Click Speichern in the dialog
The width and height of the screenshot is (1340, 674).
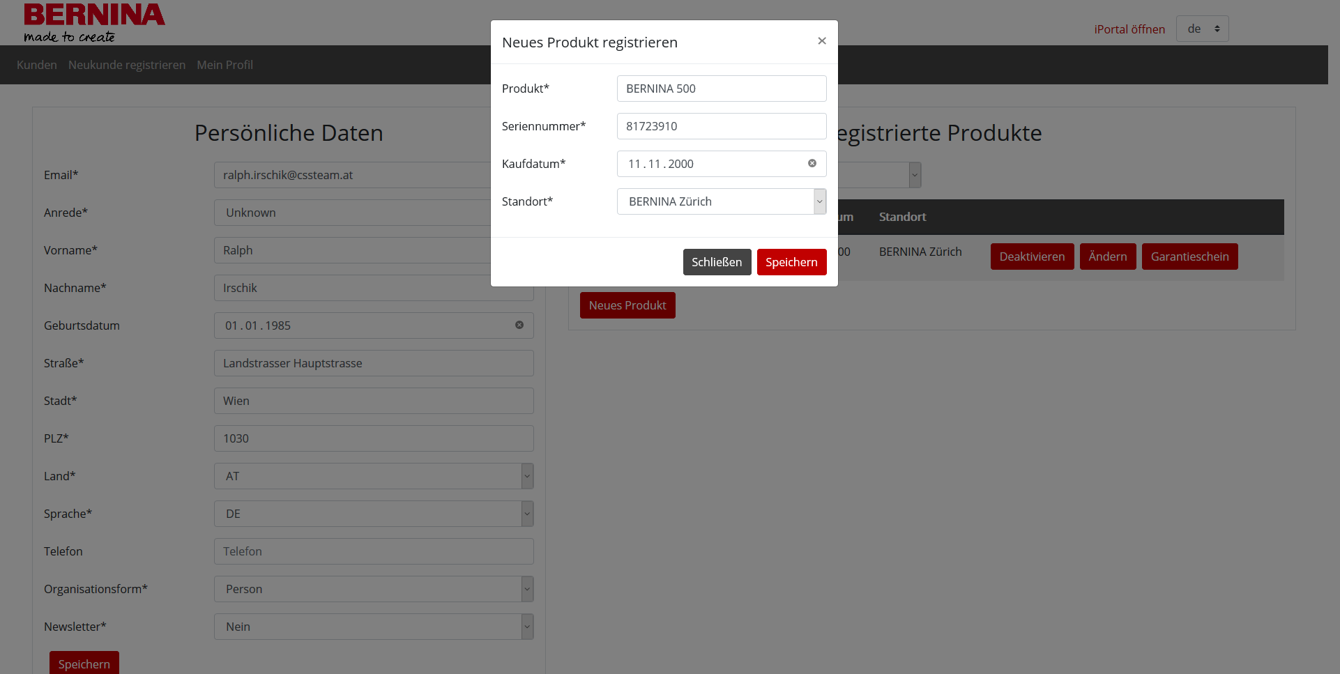pyautogui.click(x=791, y=262)
